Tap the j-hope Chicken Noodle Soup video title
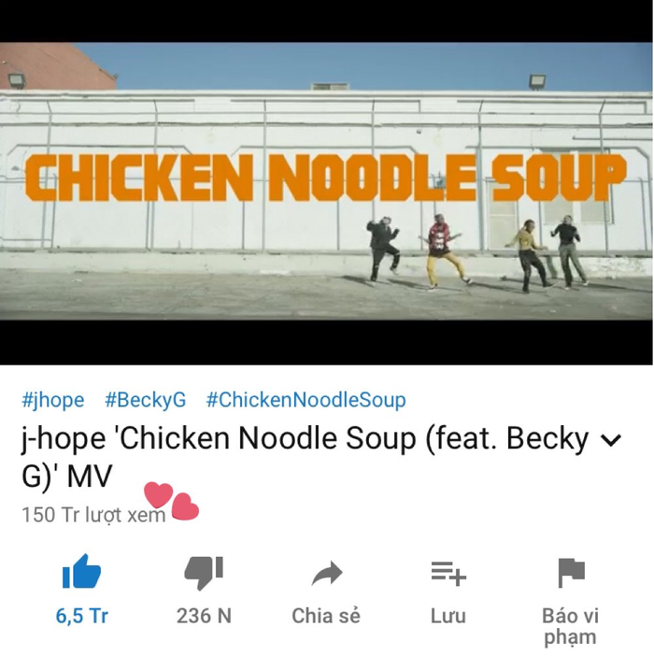The height and width of the screenshot is (670, 654). click(306, 457)
